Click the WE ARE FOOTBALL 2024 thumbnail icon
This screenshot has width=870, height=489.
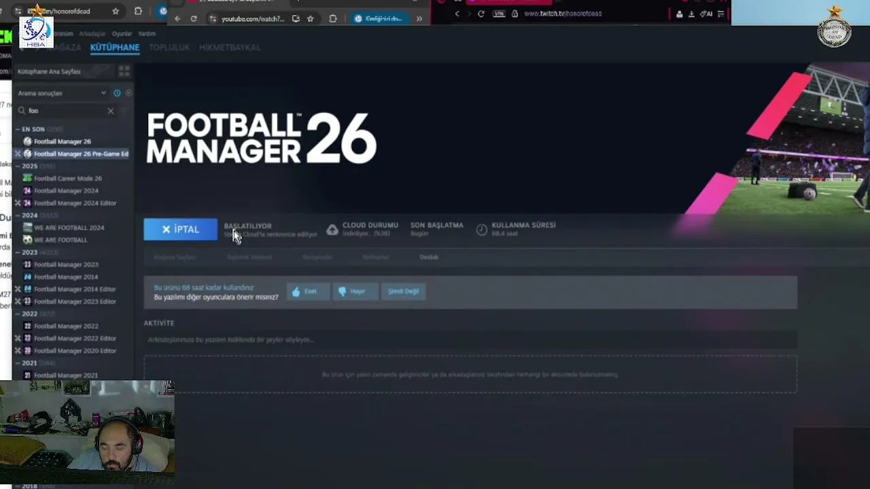(27, 228)
